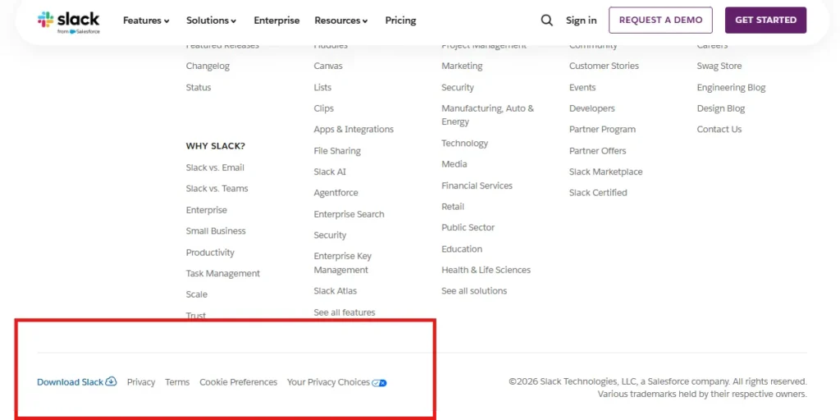Click Download Slack in the footer
The height and width of the screenshot is (420, 840).
(x=76, y=382)
